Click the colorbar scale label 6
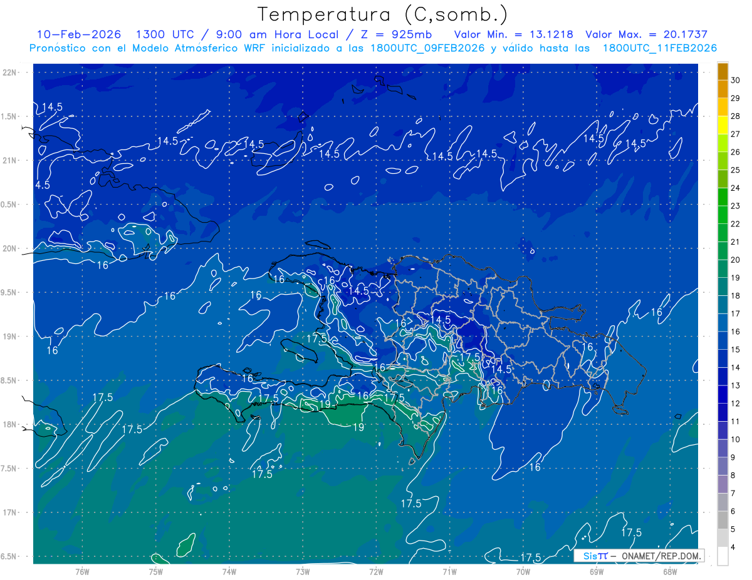The width and height of the screenshot is (752, 580). click(733, 511)
